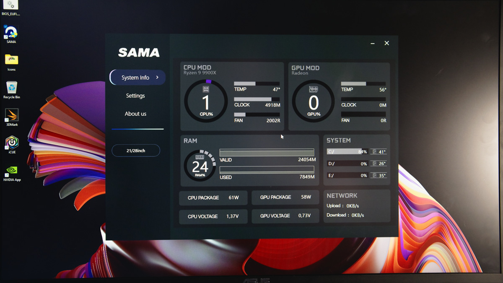Click the CPU chip icon in gauge
Screen dimensions: 503x283
pos(206,89)
